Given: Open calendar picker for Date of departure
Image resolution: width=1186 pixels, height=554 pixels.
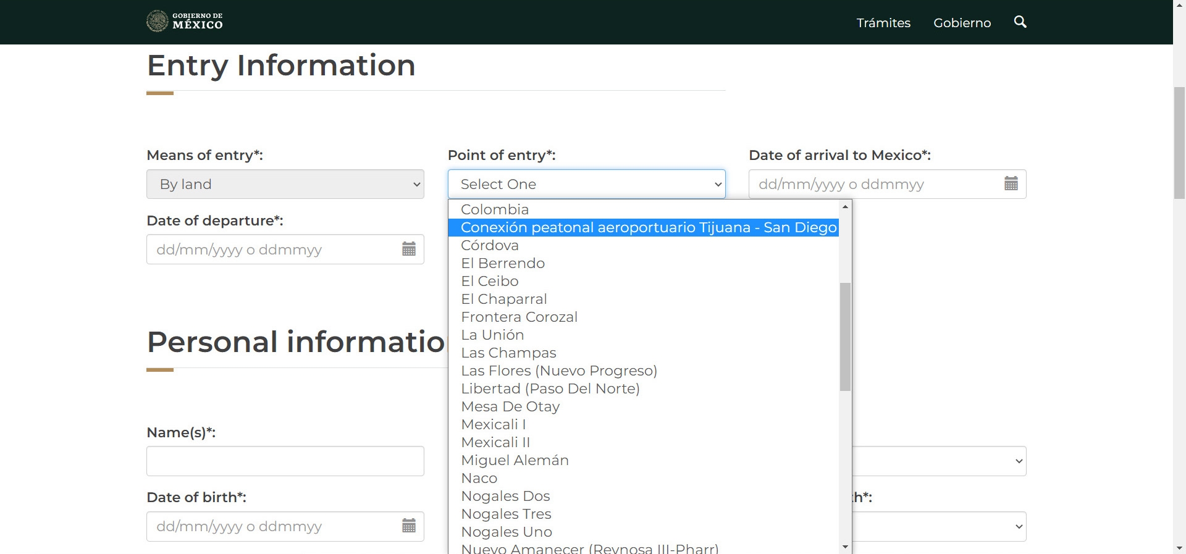Looking at the screenshot, I should click(x=408, y=249).
